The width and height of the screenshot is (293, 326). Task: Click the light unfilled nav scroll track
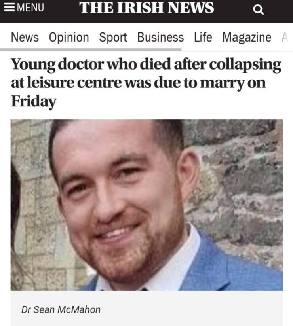(237, 50)
